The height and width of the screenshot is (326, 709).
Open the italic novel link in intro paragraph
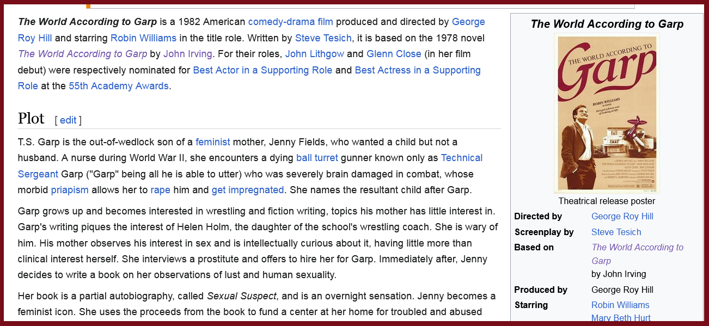83,54
